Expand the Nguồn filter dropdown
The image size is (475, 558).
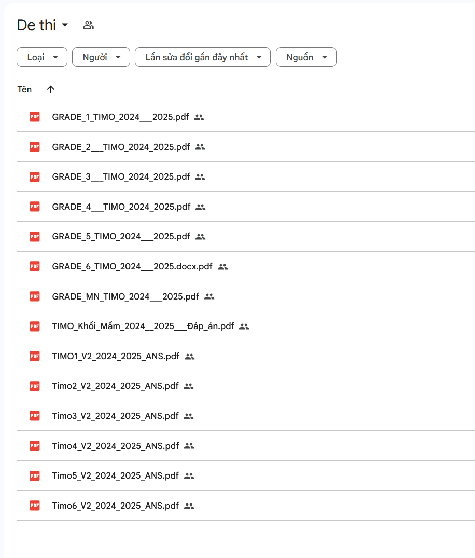pyautogui.click(x=306, y=57)
